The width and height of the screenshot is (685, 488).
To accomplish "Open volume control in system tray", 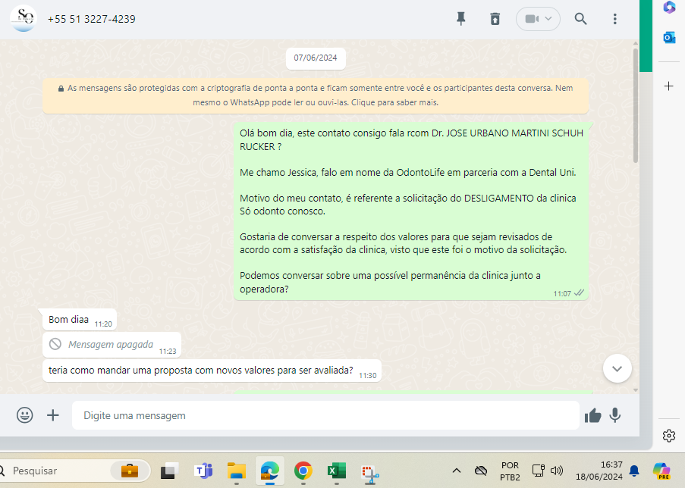I will (557, 471).
